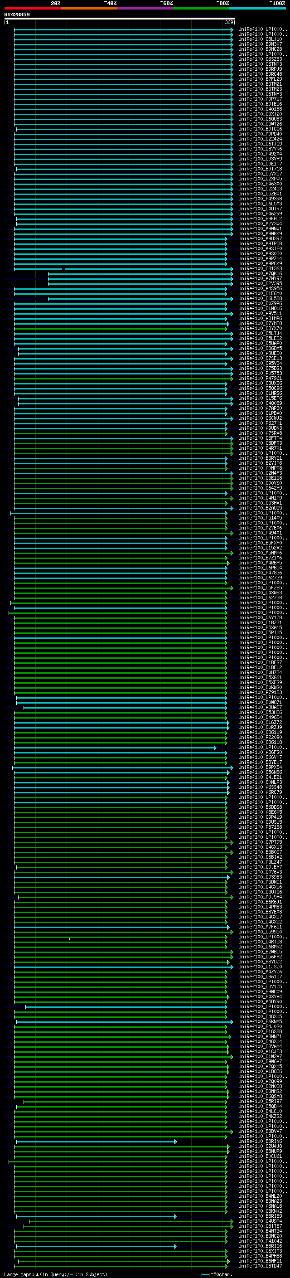This screenshot has height=1278, width=290.
Task: Click the green alignment bar for UniRef100_C3YX70
Action: 121,328
